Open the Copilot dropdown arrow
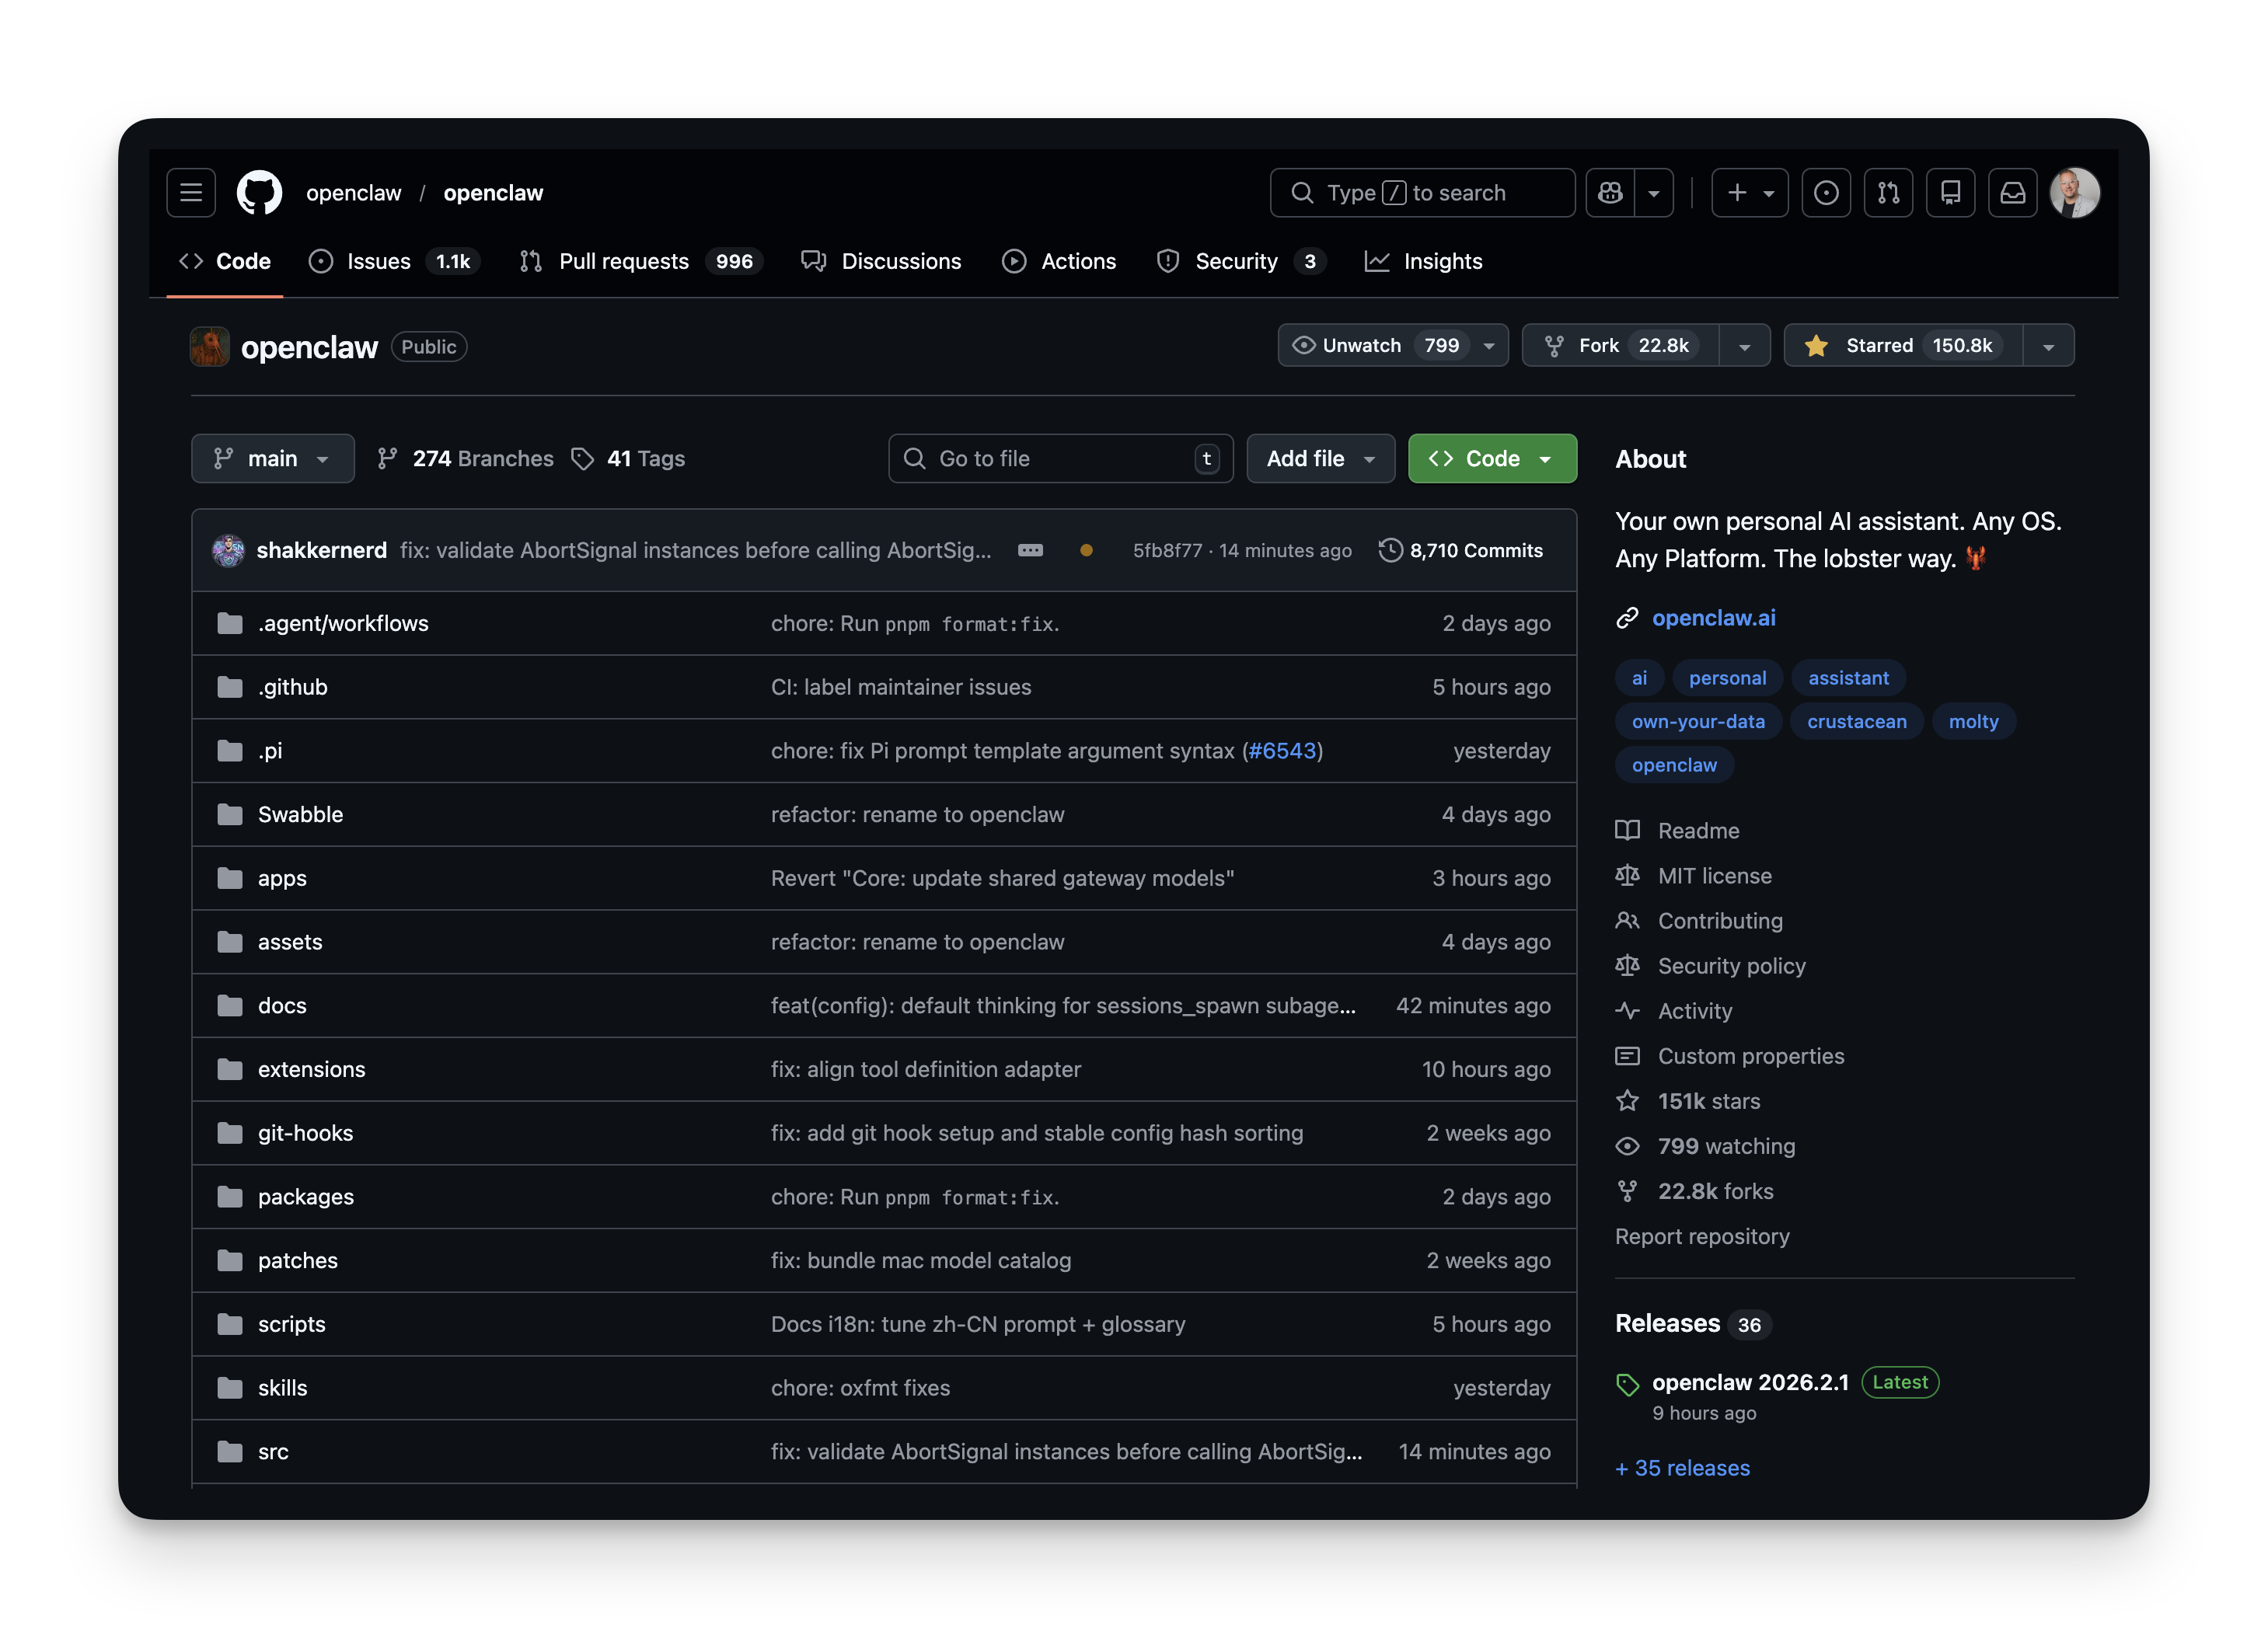Image resolution: width=2268 pixels, height=1638 pixels. tap(1654, 192)
